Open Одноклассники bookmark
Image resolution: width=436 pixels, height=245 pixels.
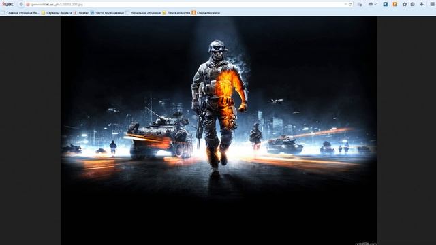point(206,13)
